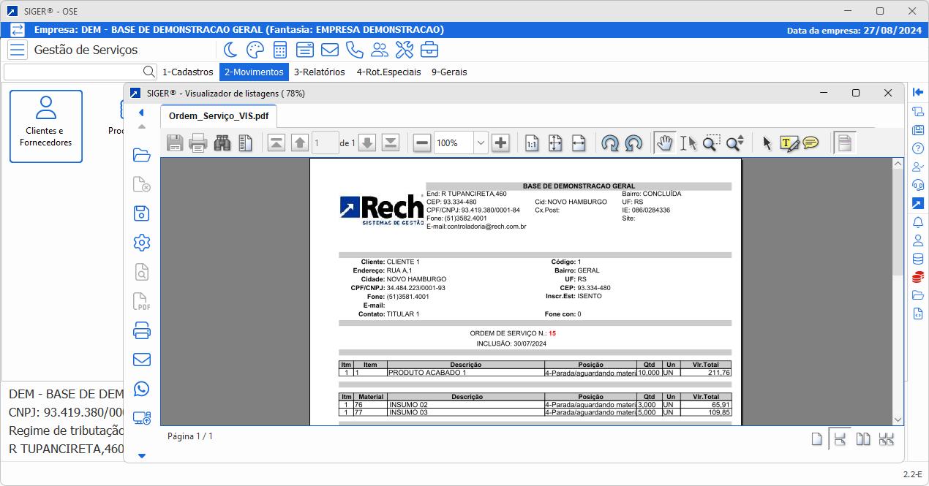Select the hand pan tool
The width and height of the screenshot is (929, 486).
664,143
